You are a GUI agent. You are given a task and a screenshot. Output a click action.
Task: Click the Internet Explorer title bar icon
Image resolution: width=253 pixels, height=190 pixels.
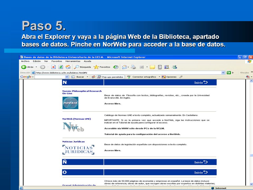(21, 57)
